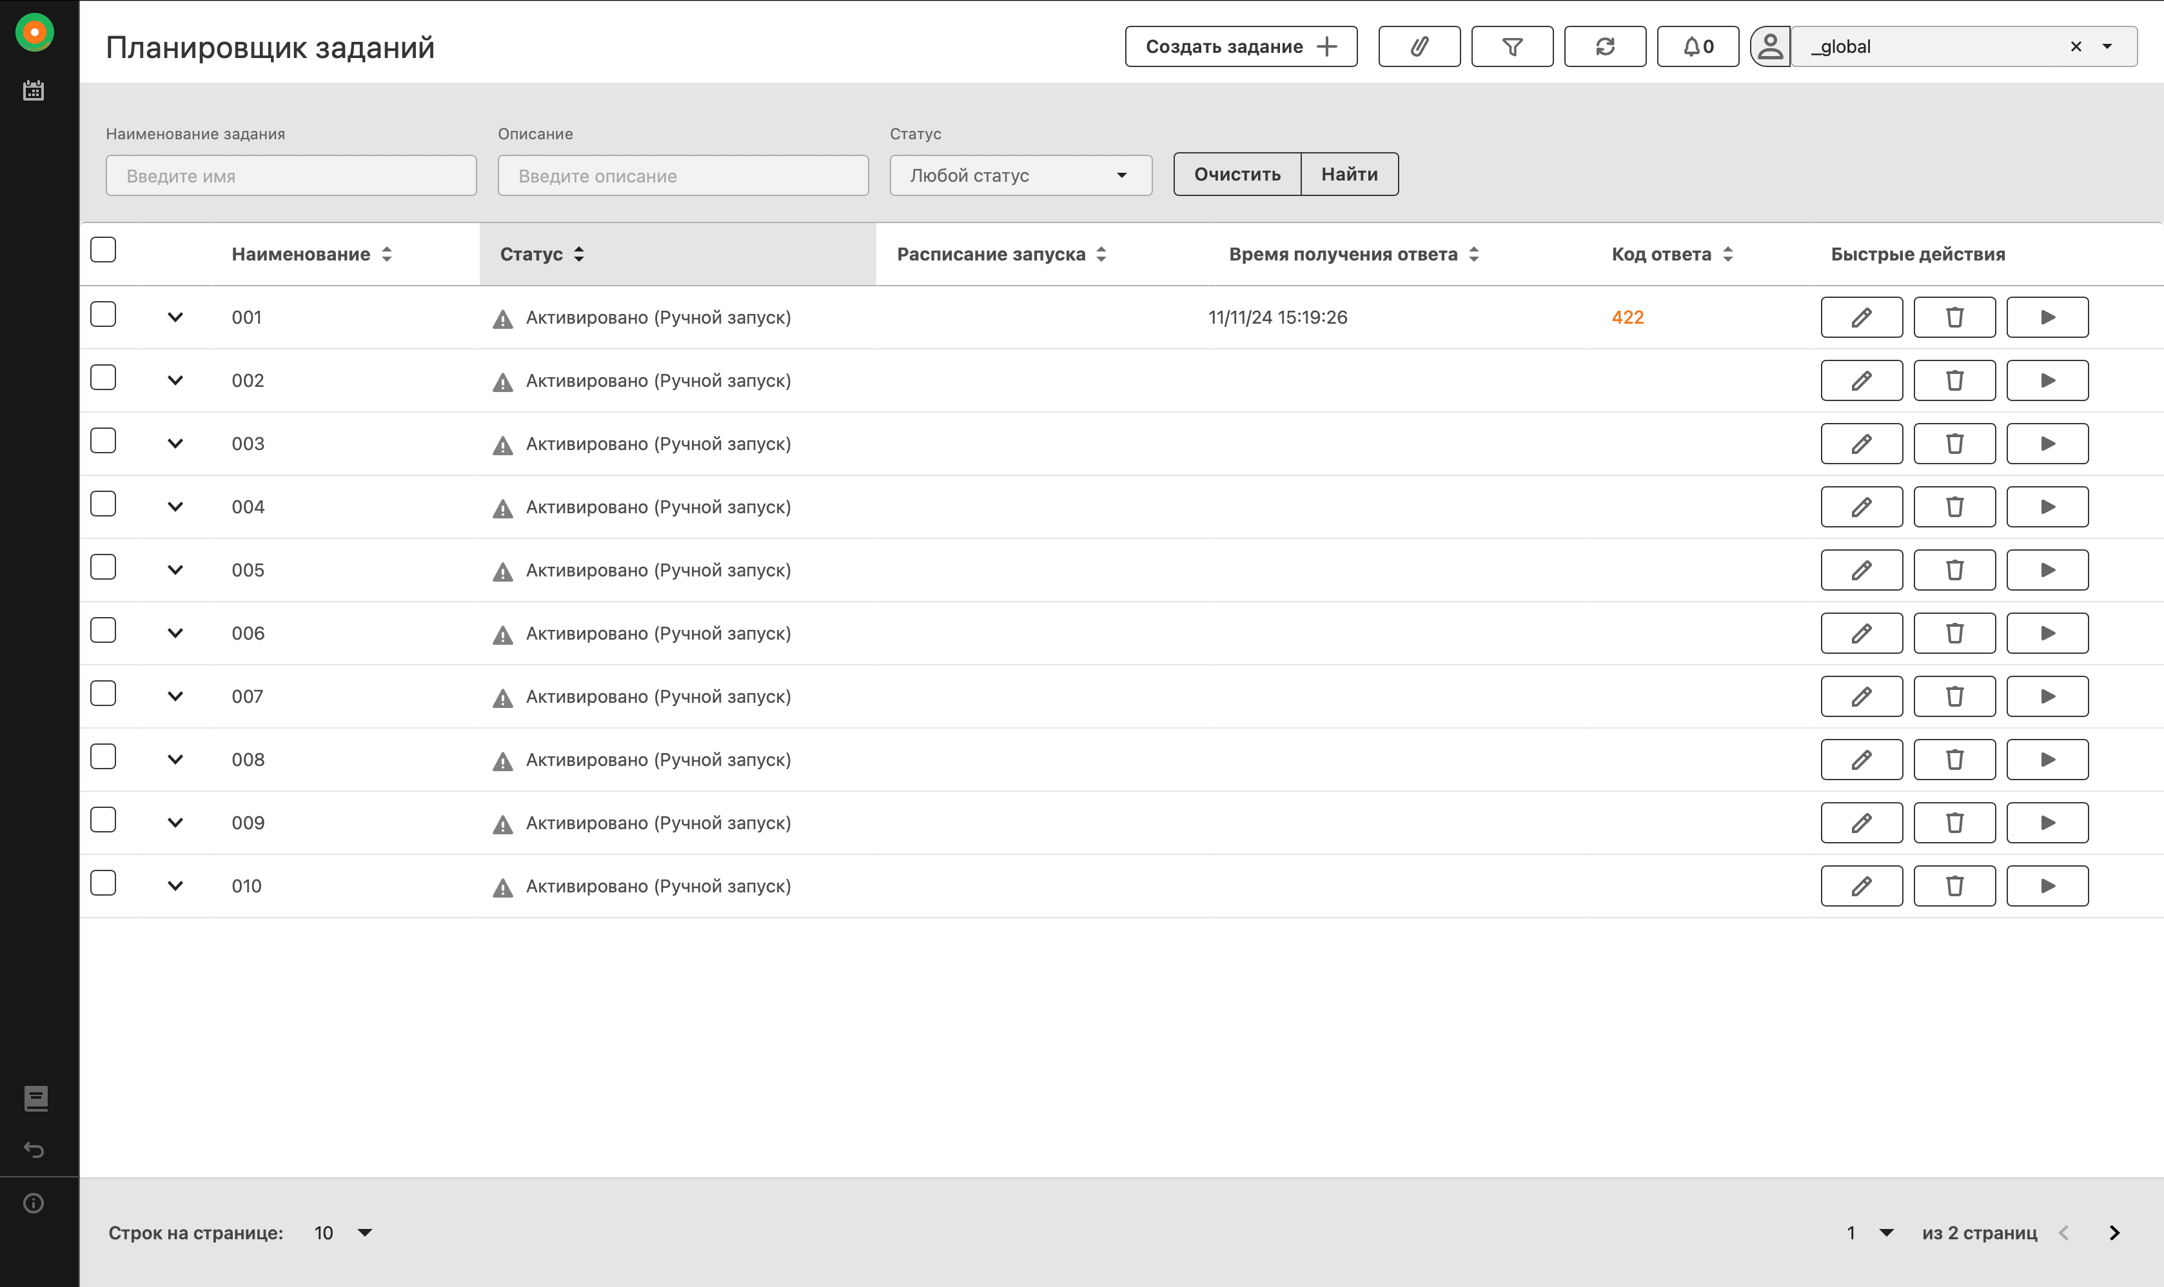This screenshot has width=2164, height=1287.
Task: Open the Любой статус dropdown
Action: [1020, 175]
